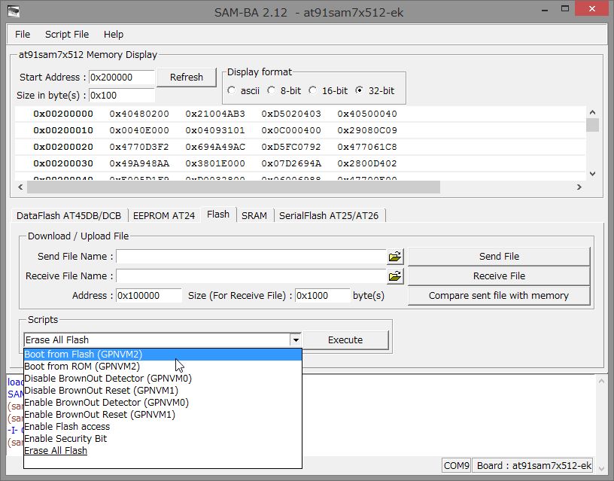Open the Script File menu
614x481 pixels.
[67, 35]
